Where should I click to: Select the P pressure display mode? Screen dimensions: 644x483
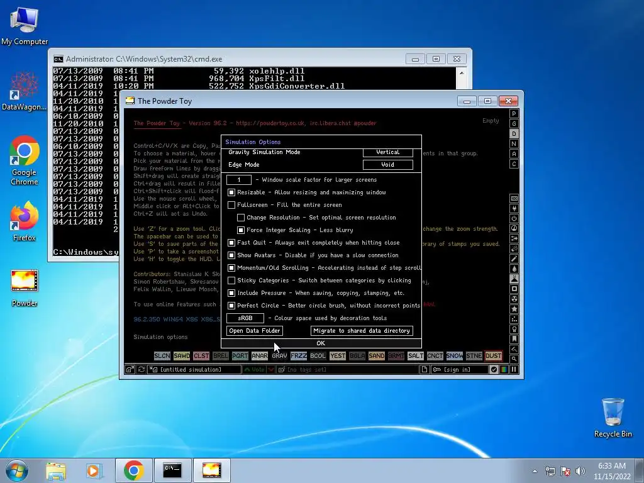tap(514, 114)
